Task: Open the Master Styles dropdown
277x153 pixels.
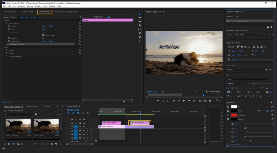Action: [245, 69]
